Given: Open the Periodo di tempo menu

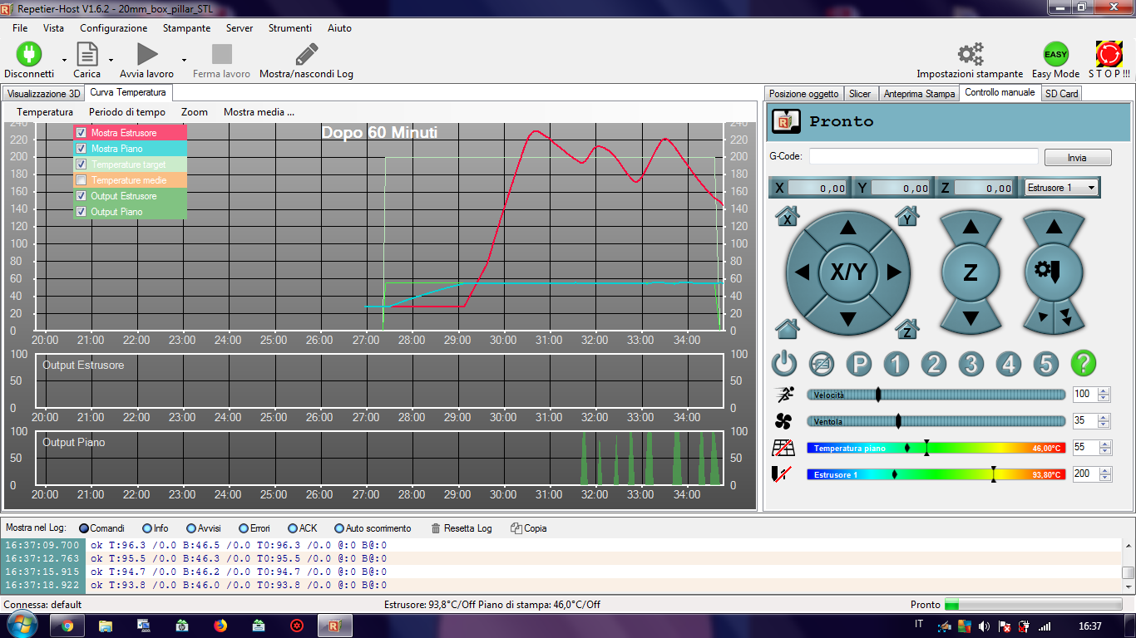Looking at the screenshot, I should [126, 112].
